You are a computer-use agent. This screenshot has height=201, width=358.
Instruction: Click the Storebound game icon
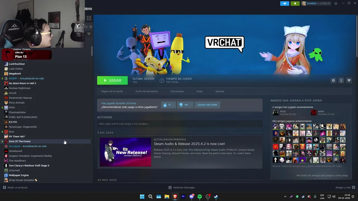pyautogui.click(x=6, y=151)
